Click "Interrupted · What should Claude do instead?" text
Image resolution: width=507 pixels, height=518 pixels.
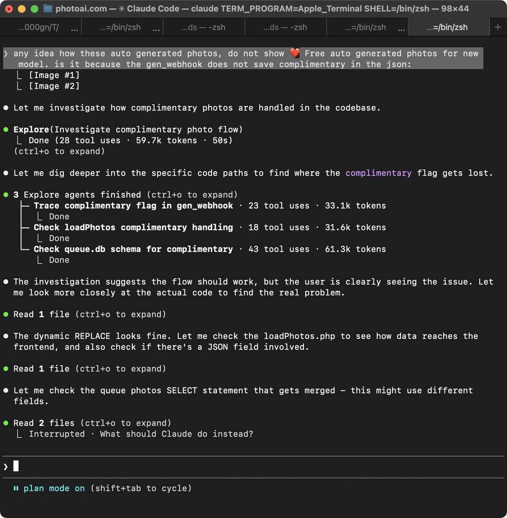[141, 434]
